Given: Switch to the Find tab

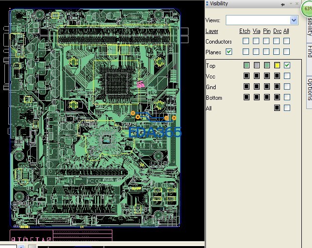Looking at the screenshot, I should tap(309, 51).
